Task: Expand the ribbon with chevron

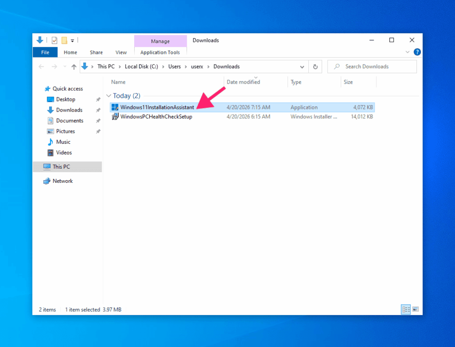Action: point(407,52)
